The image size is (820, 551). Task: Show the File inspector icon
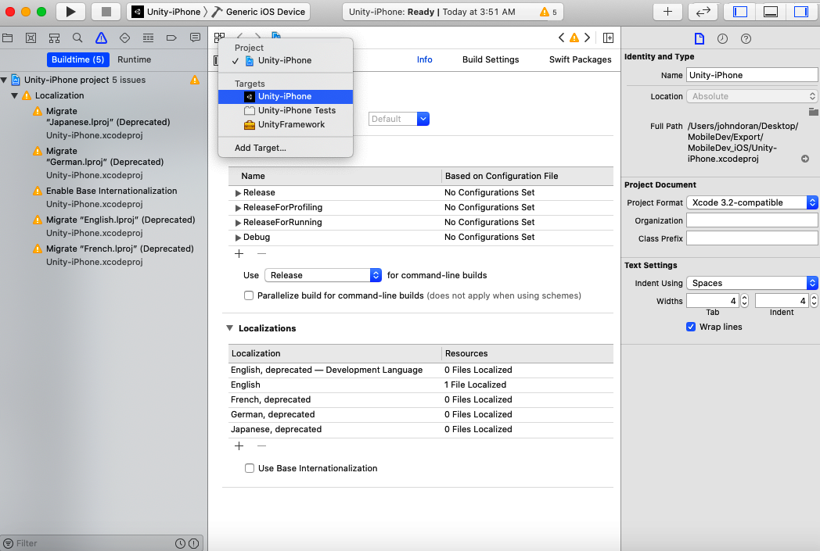pos(700,38)
